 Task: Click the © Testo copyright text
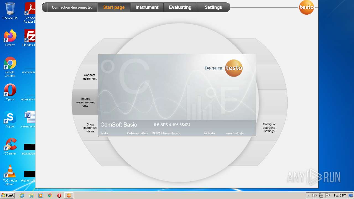pos(209,133)
